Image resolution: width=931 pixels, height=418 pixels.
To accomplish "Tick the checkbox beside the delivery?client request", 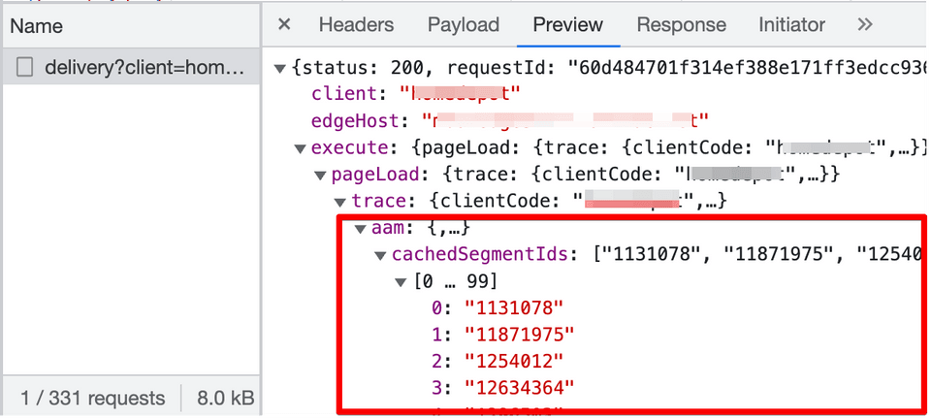I will [24, 68].
